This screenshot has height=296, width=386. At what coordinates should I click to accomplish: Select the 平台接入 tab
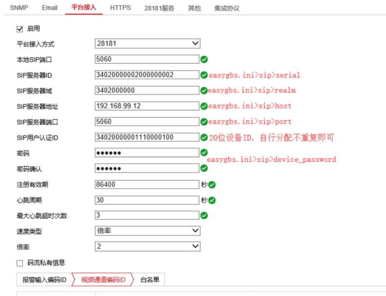click(84, 7)
